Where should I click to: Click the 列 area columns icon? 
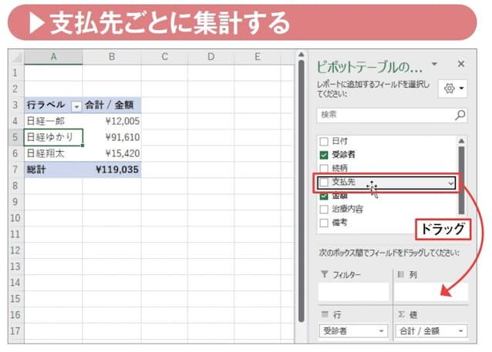click(401, 274)
